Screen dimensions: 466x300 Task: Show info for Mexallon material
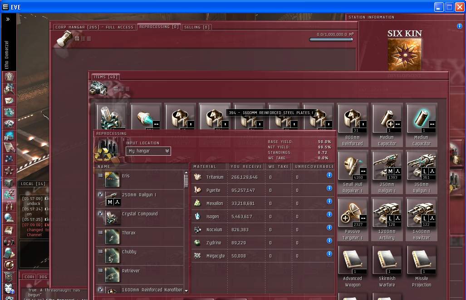coord(329,201)
